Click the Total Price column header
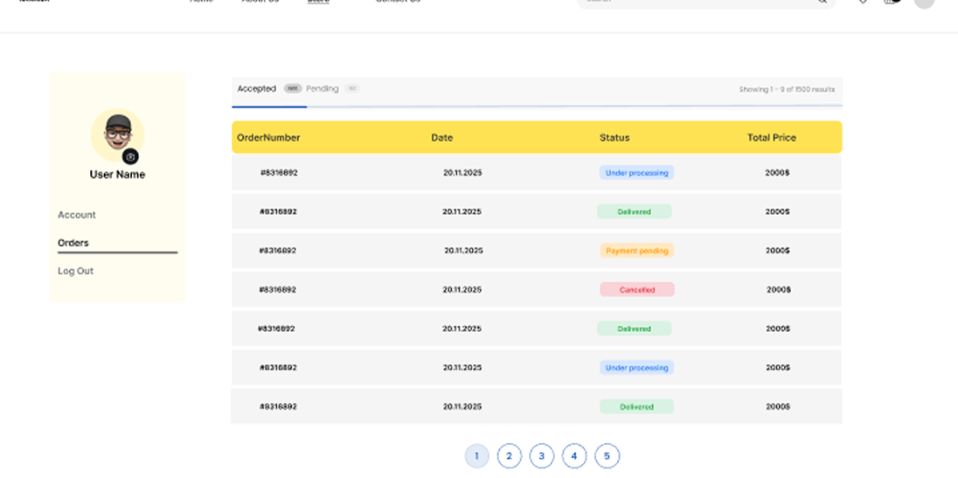958x478 pixels. pos(771,137)
